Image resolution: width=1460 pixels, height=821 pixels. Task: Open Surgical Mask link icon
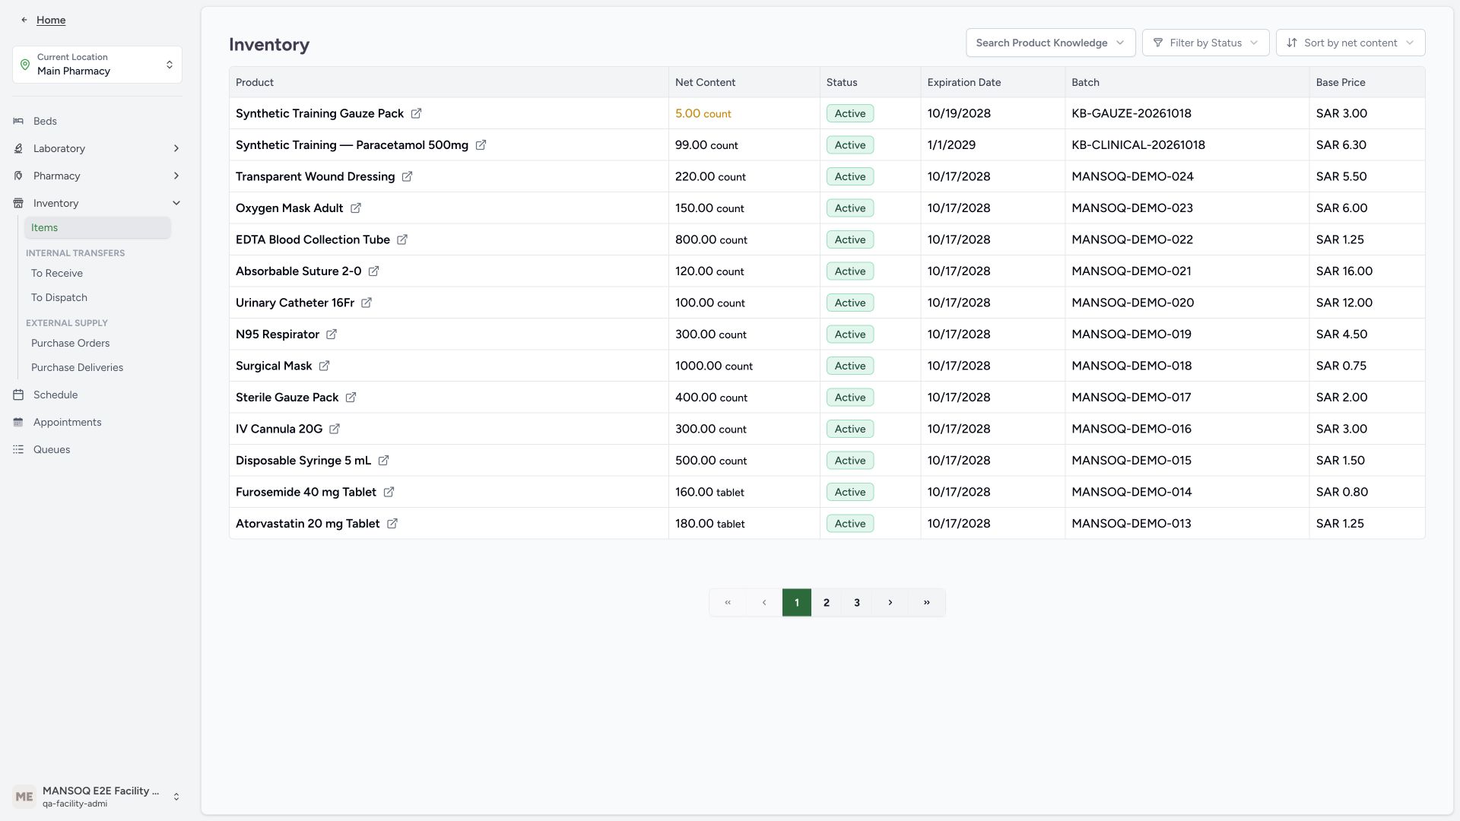(x=324, y=366)
